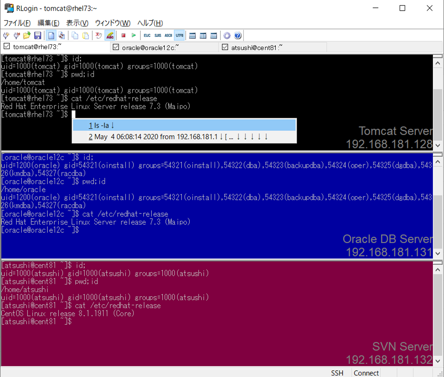Click the red stop script icon

pyautogui.click(x=123, y=36)
